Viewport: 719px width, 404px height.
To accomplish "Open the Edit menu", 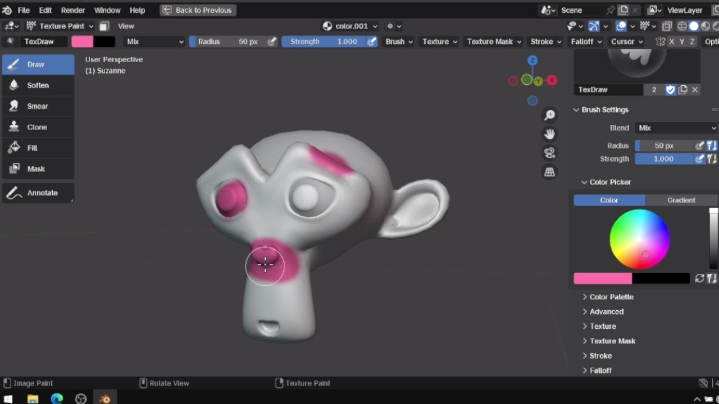I will coord(45,10).
